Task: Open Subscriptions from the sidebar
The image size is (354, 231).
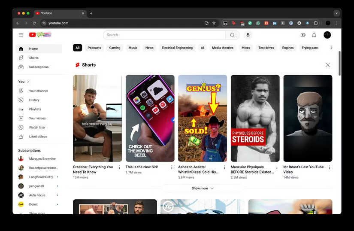Action: coord(39,67)
